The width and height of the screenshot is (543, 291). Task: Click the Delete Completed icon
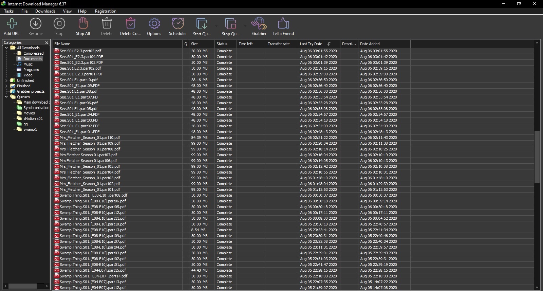pos(130,24)
